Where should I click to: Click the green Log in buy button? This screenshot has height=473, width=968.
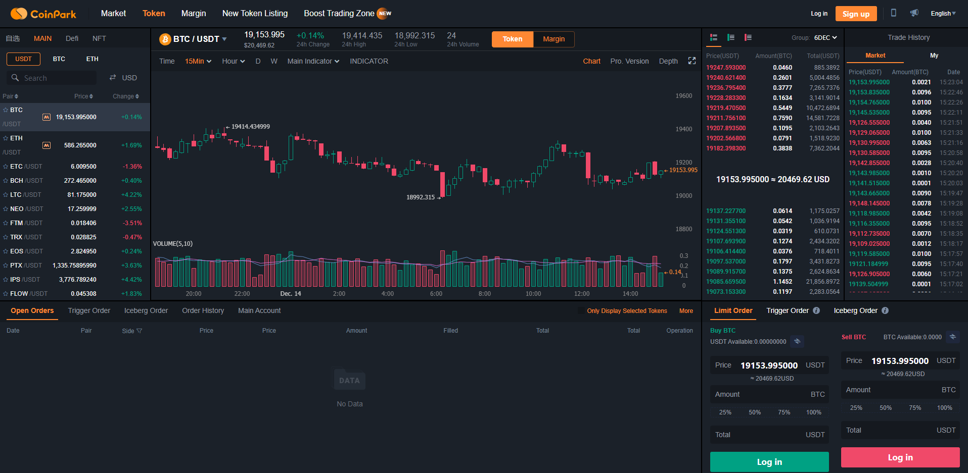point(769,462)
